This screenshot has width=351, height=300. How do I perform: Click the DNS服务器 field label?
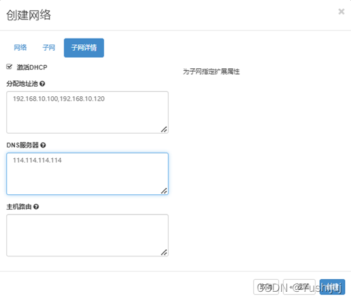[x=23, y=146]
